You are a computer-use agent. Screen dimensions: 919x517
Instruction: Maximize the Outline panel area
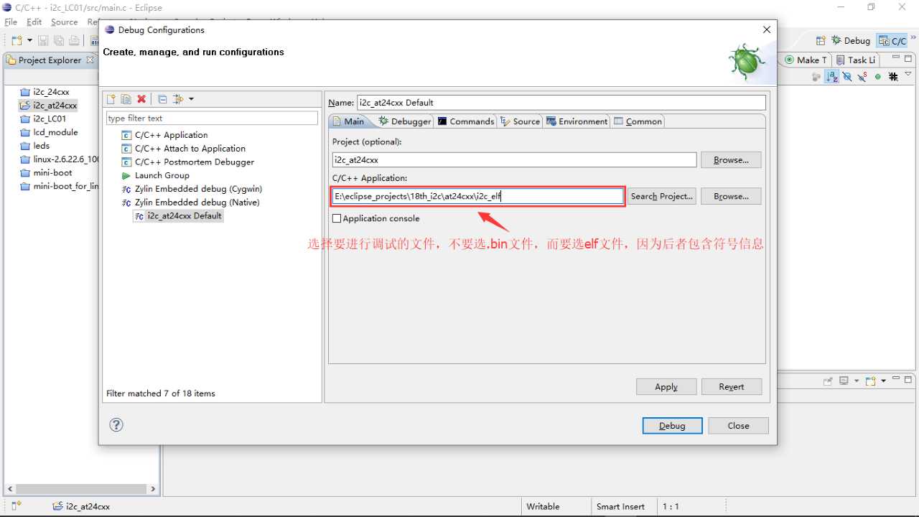pos(908,58)
